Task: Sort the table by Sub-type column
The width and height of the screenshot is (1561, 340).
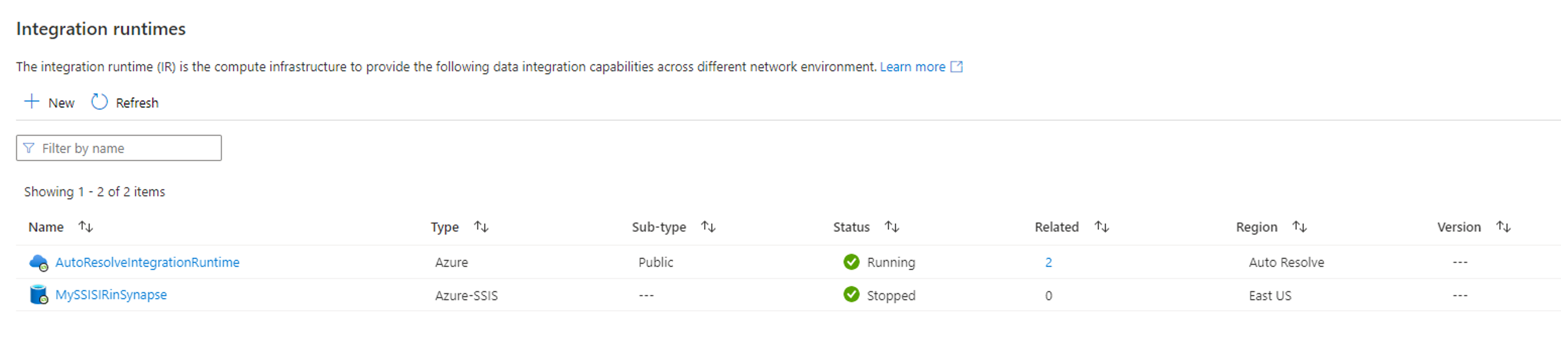Action: (x=708, y=227)
